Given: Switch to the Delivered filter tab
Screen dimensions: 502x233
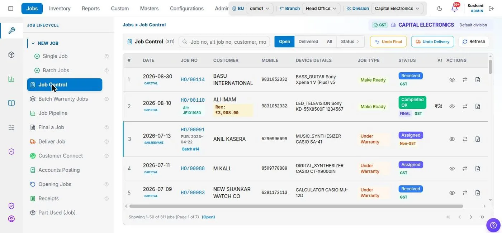Looking at the screenshot, I should coord(308,42).
